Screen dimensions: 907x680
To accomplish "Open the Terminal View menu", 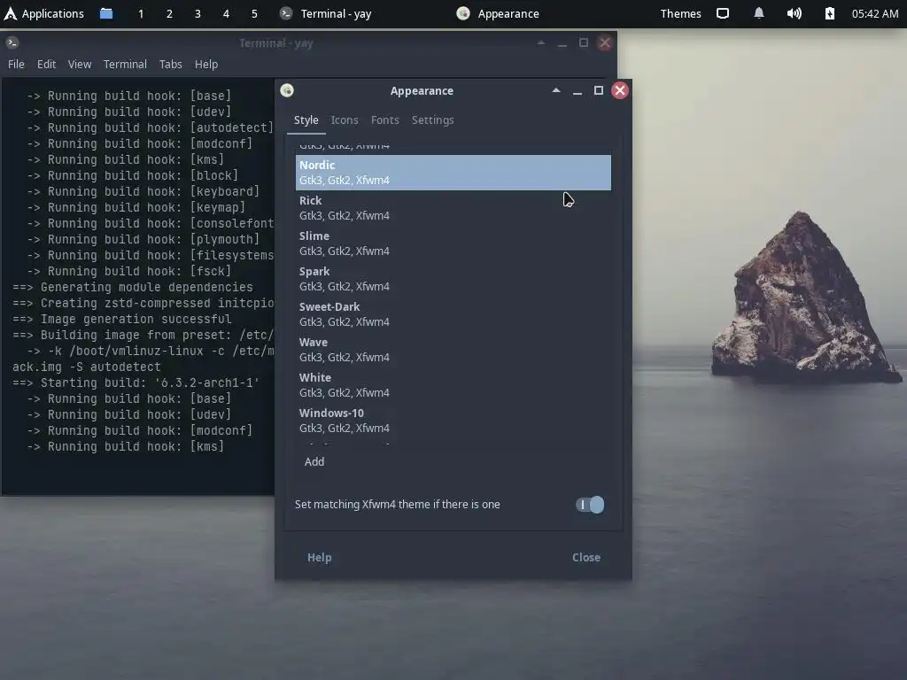I will pos(79,64).
